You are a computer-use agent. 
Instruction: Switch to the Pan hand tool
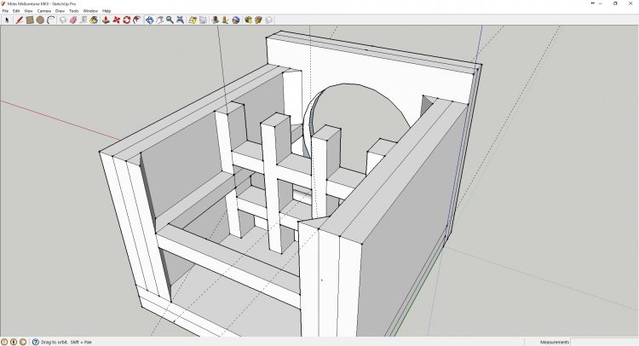tap(159, 20)
